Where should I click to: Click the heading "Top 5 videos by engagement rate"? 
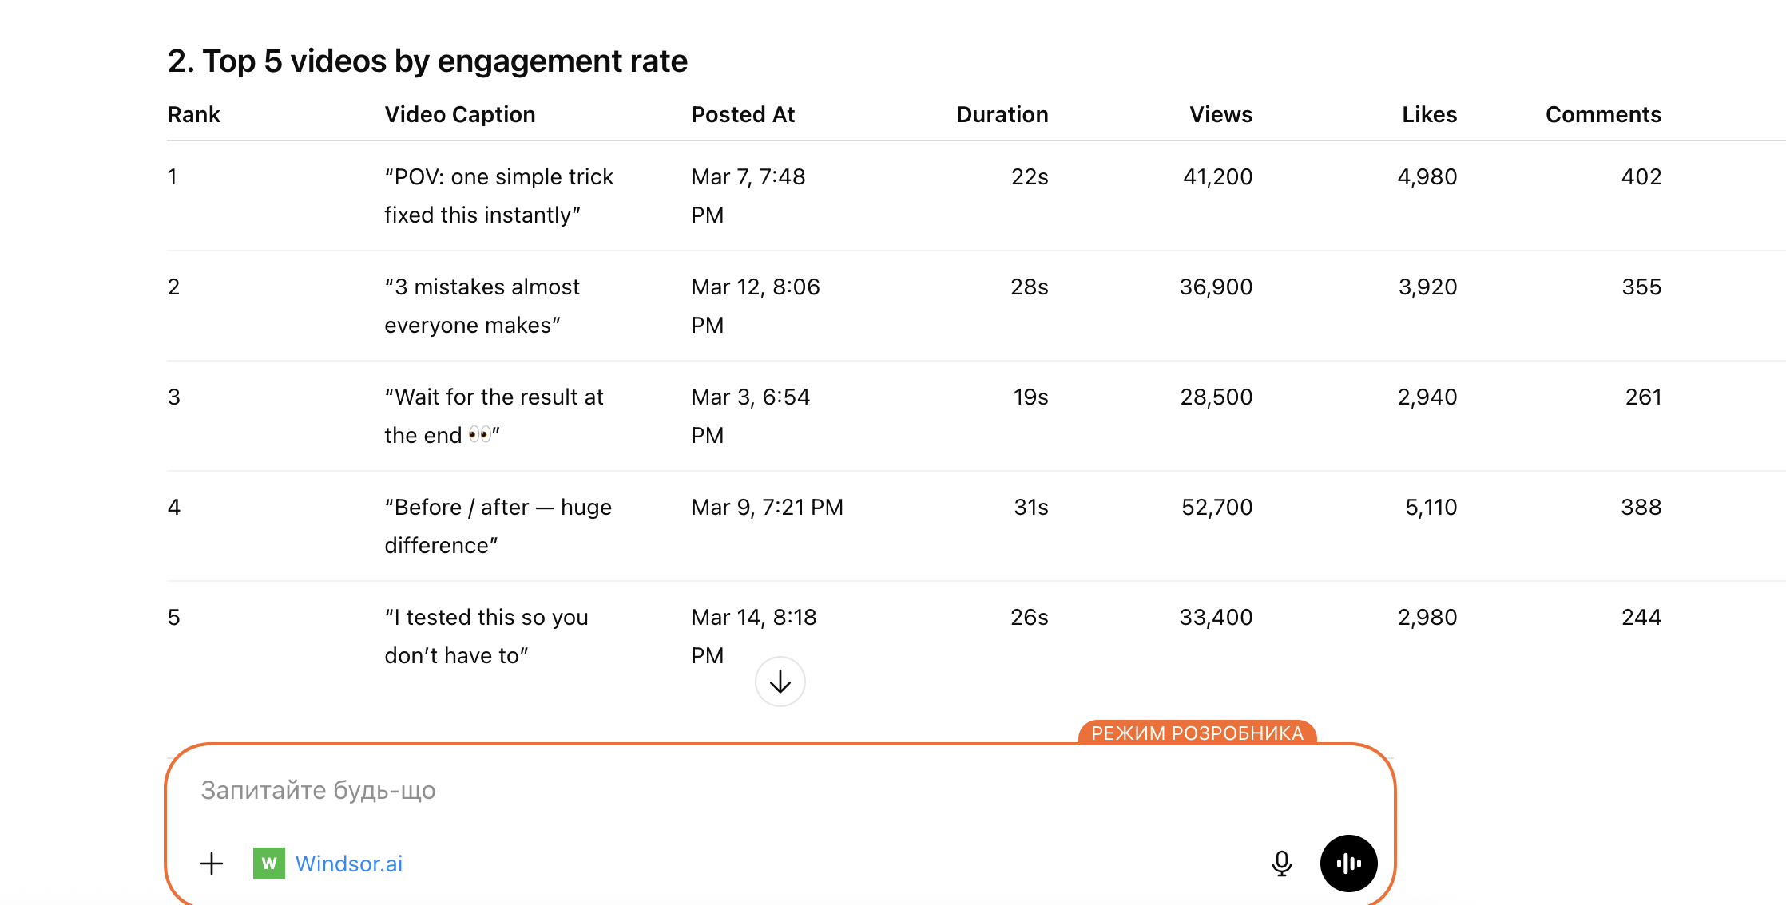(427, 61)
